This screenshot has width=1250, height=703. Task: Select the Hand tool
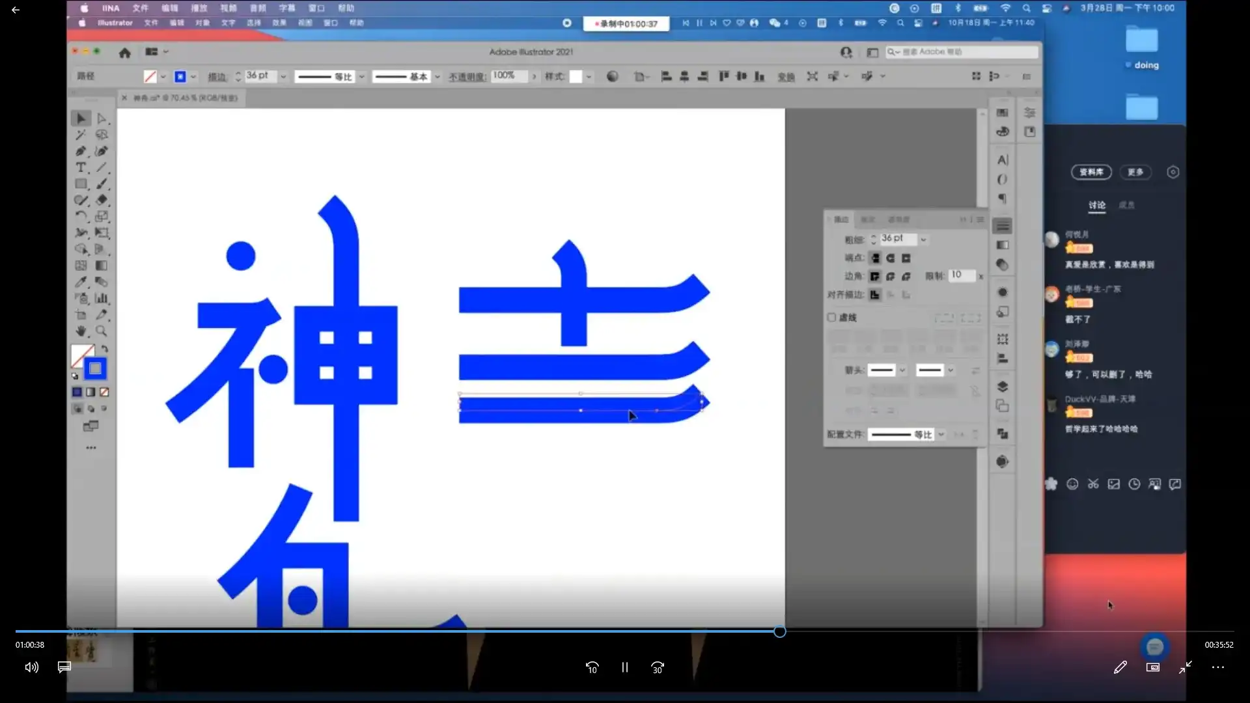pos(81,331)
